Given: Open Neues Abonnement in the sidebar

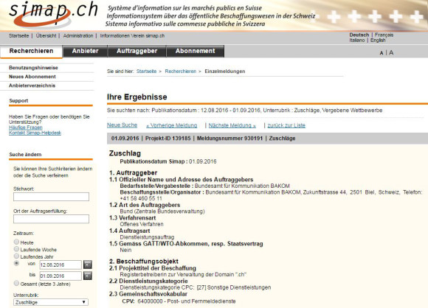Looking at the screenshot, I should pyautogui.click(x=32, y=77).
